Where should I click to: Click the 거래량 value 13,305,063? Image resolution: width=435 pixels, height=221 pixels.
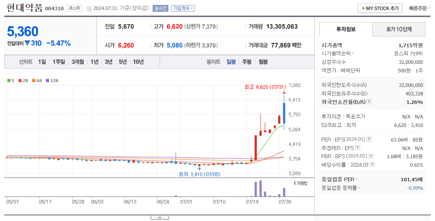(x=282, y=27)
